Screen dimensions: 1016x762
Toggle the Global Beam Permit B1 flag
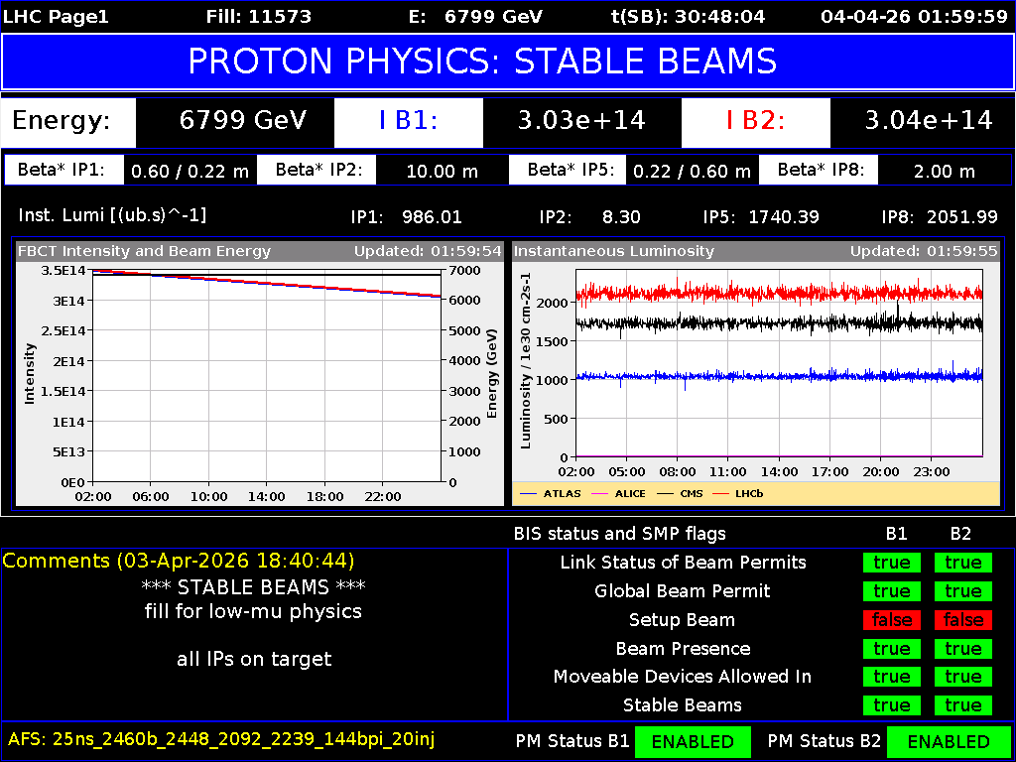pos(892,590)
